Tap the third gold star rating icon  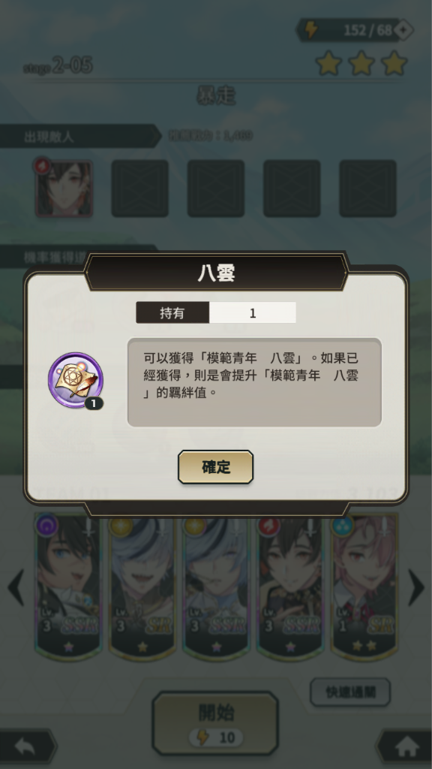click(394, 63)
